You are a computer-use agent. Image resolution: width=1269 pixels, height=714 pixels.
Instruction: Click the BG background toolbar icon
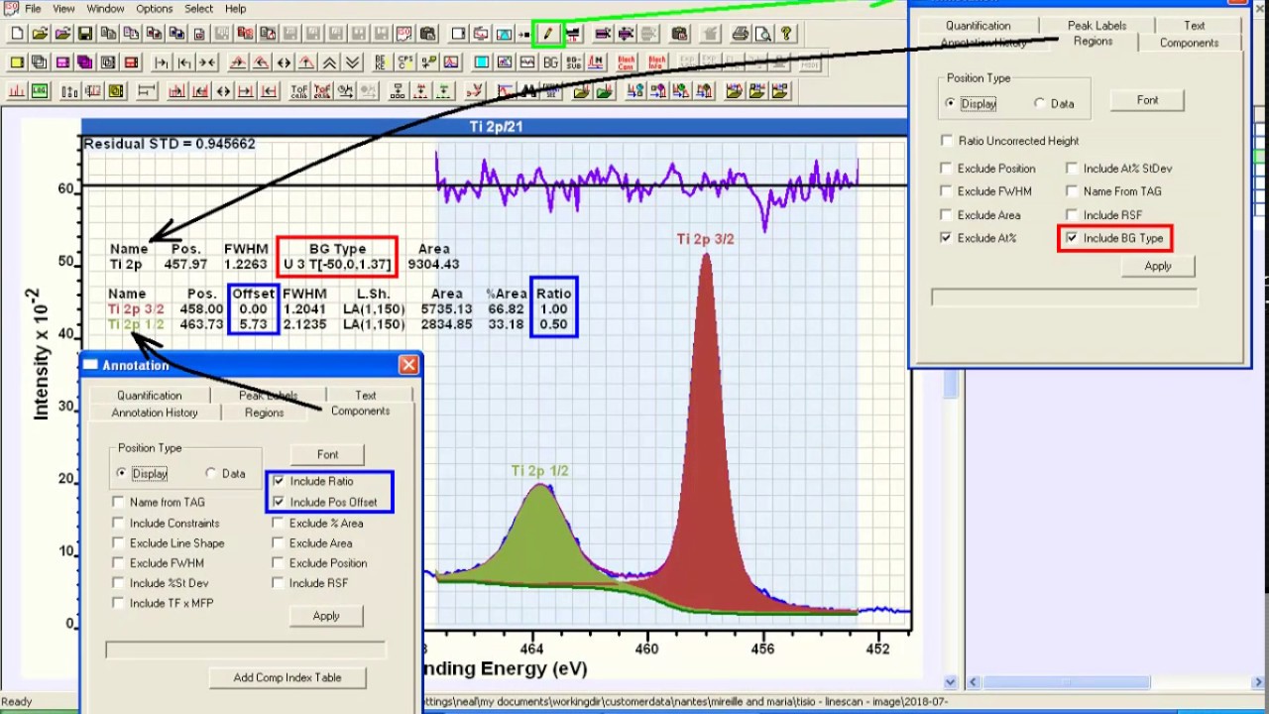point(550,62)
